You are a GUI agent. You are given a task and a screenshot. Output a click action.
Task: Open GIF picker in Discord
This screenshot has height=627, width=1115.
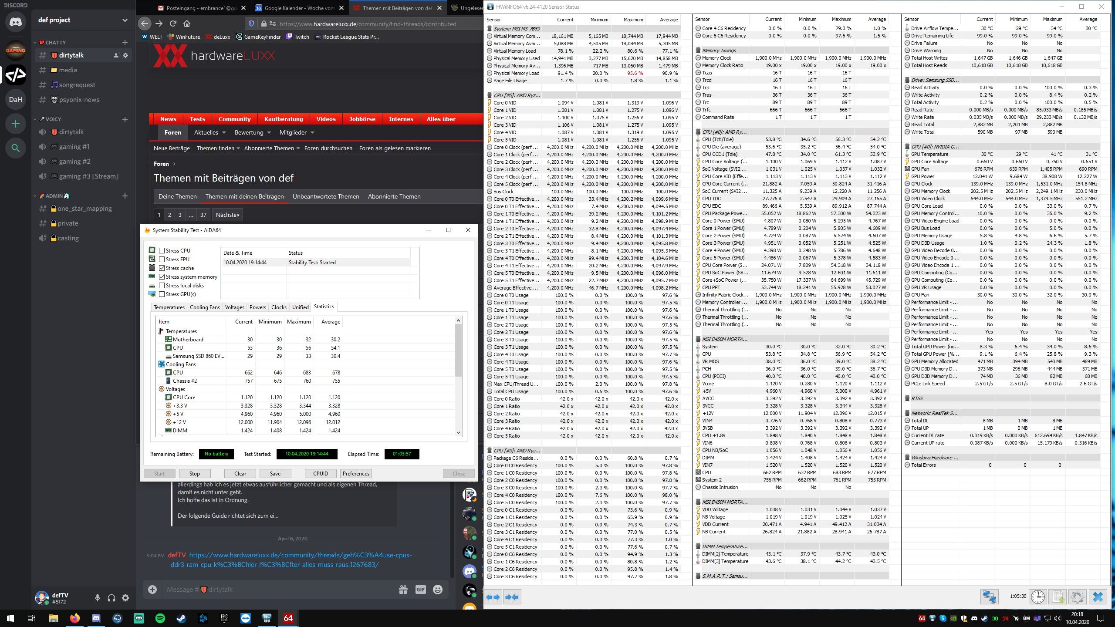420,590
